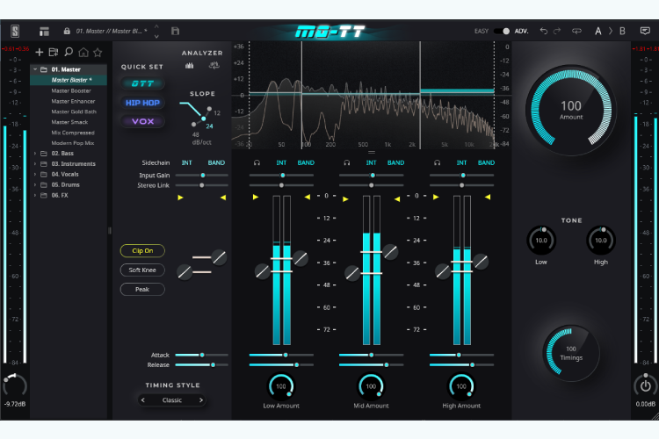Set the mid band sidechain to BAND
Viewport: 659px width, 439px height.
point(396,163)
